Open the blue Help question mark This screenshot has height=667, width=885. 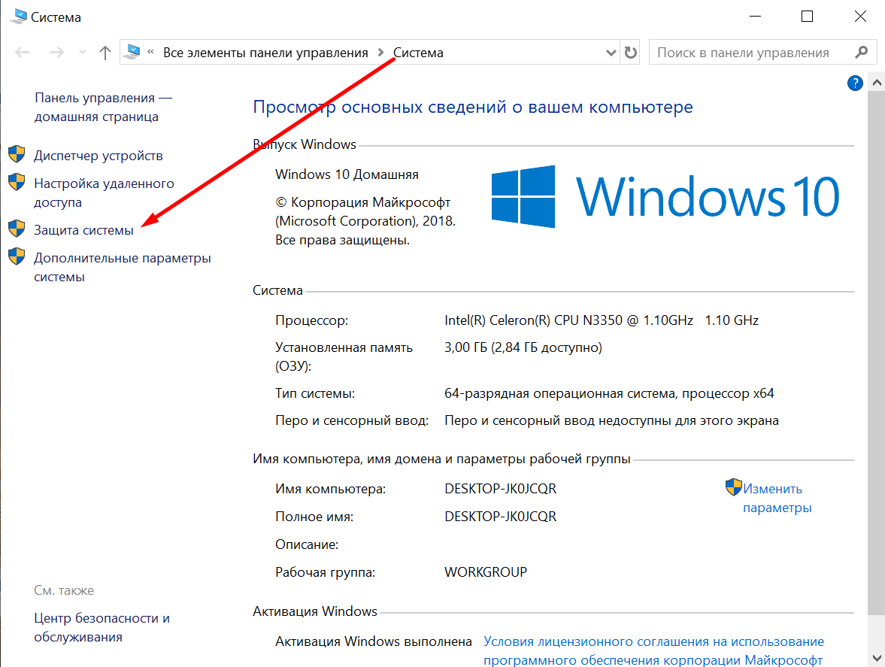click(855, 83)
